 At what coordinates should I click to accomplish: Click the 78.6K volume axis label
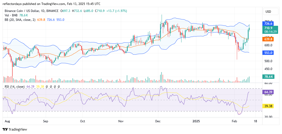click(x=268, y=77)
